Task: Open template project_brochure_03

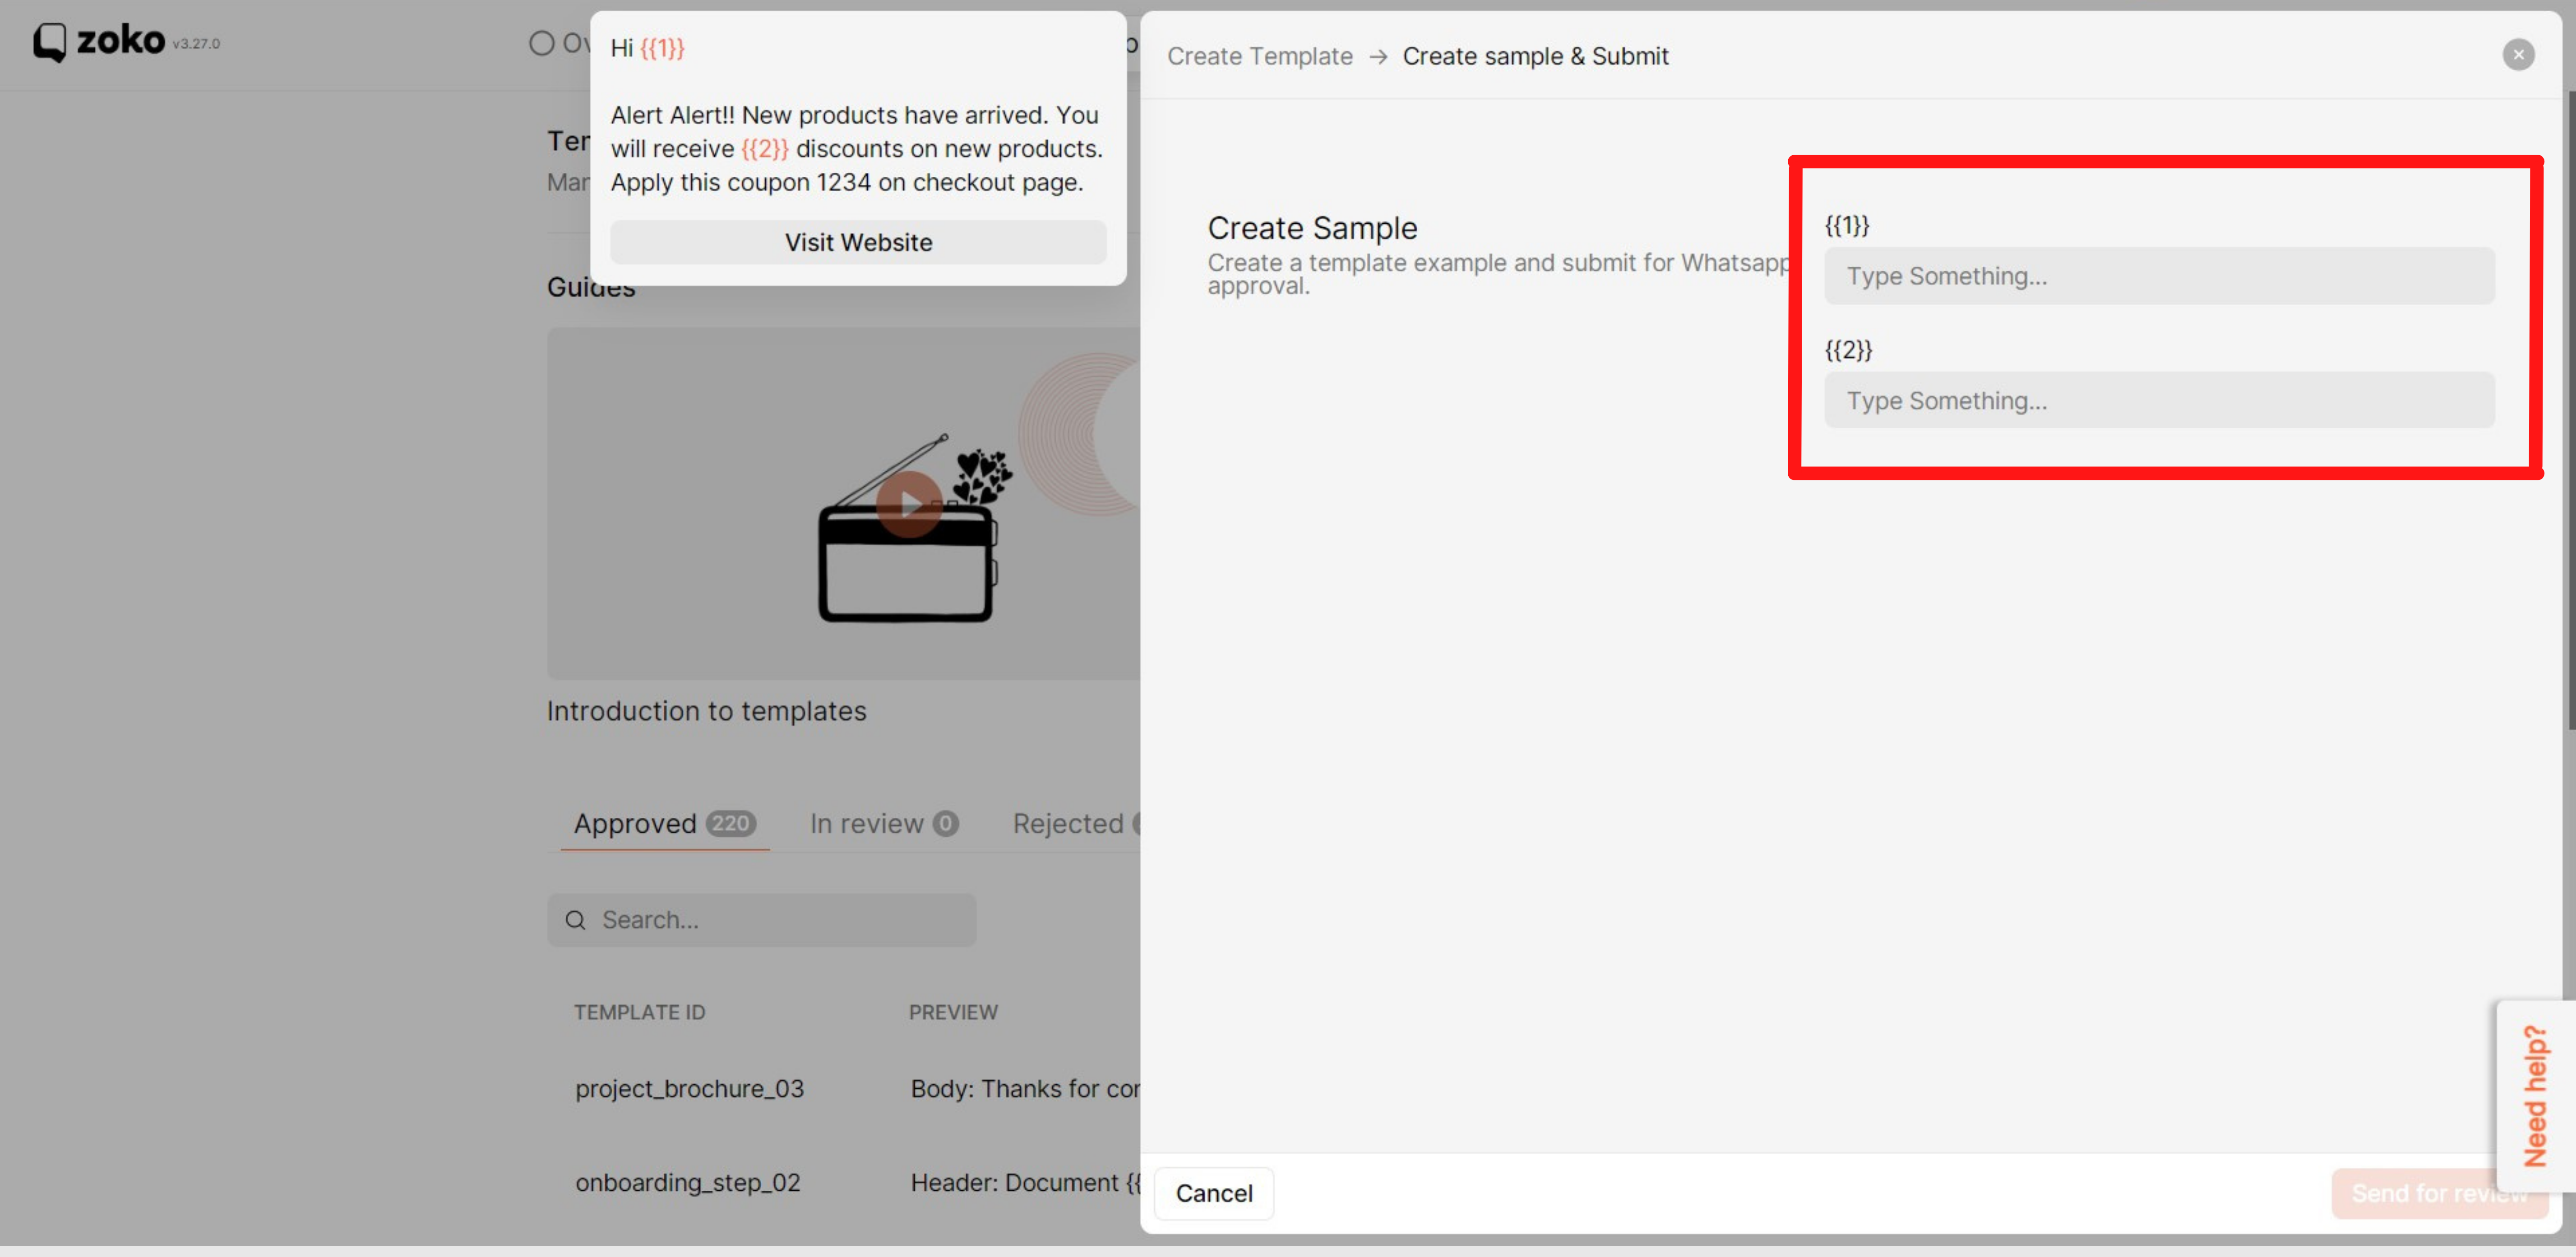Action: 689,1088
